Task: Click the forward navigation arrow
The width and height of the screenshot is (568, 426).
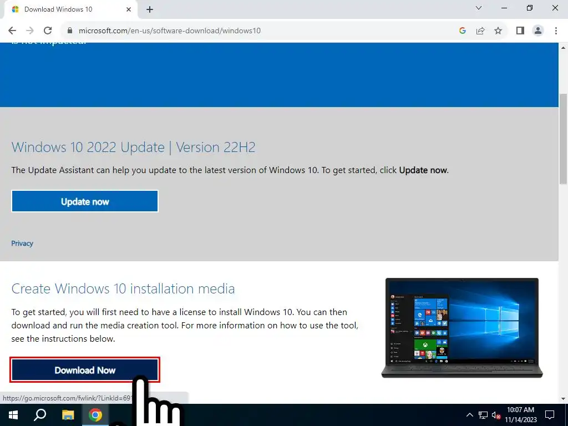Action: pyautogui.click(x=30, y=31)
